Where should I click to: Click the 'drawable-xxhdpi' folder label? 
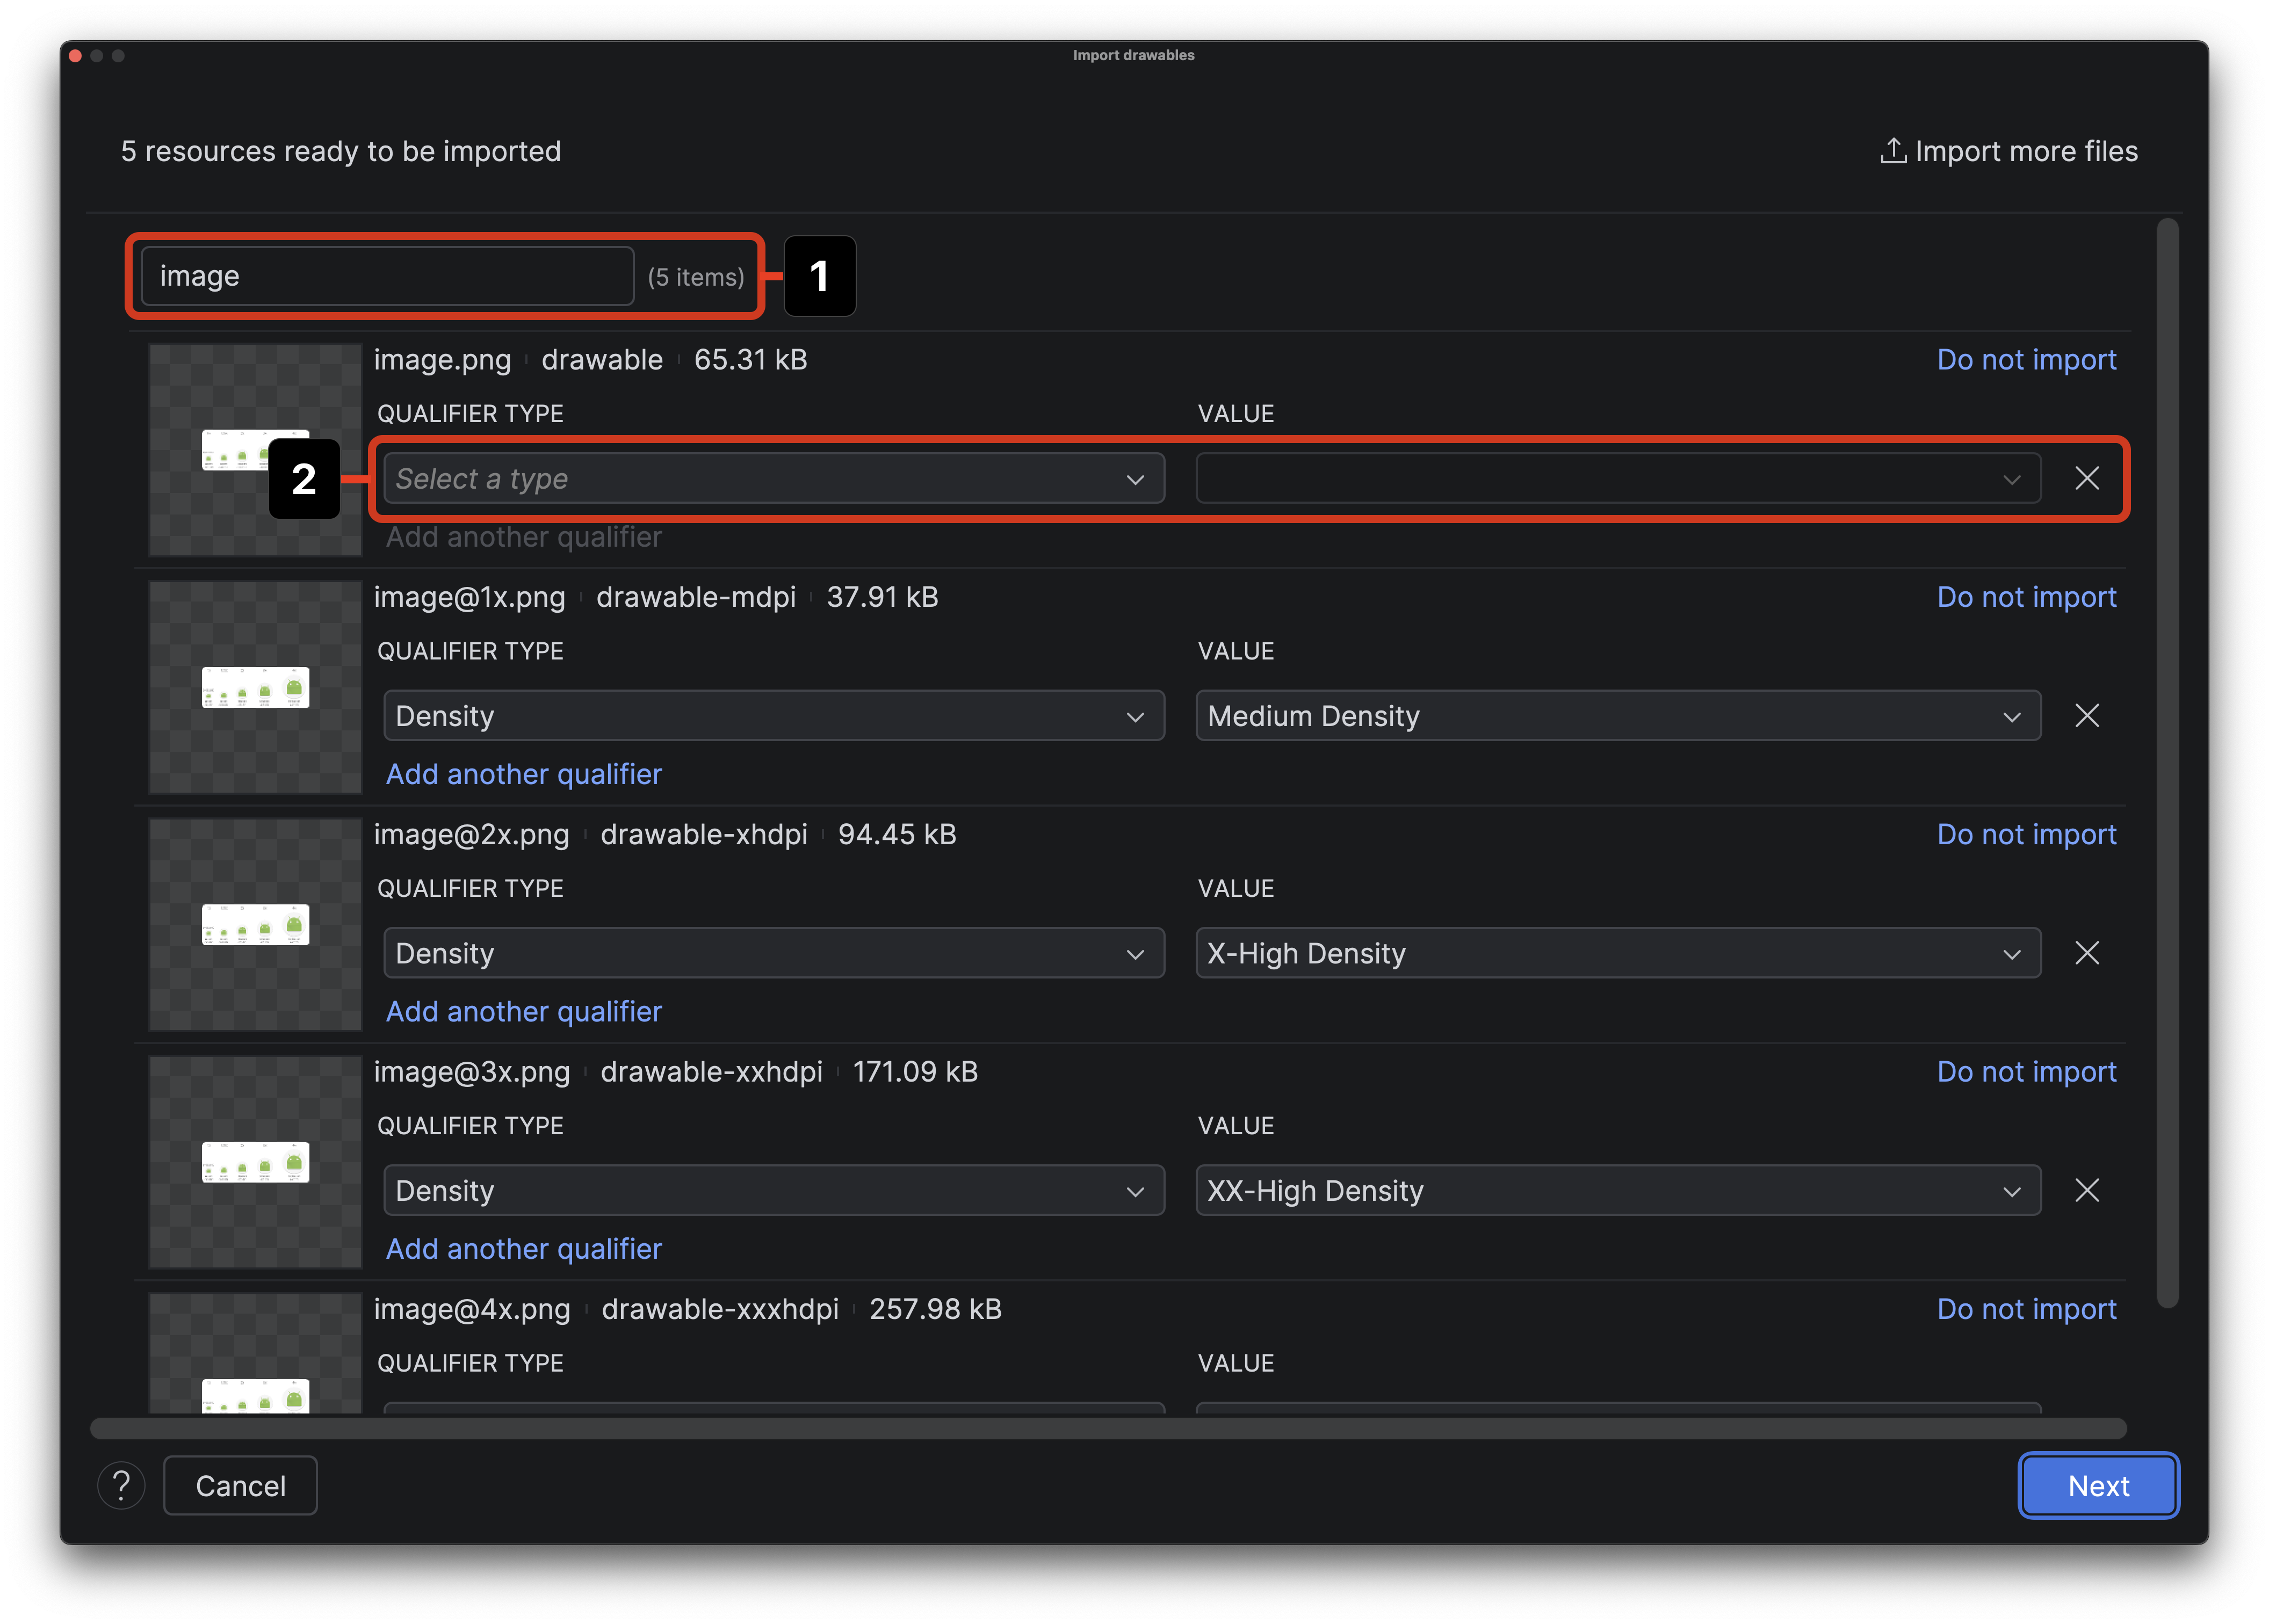click(711, 1071)
